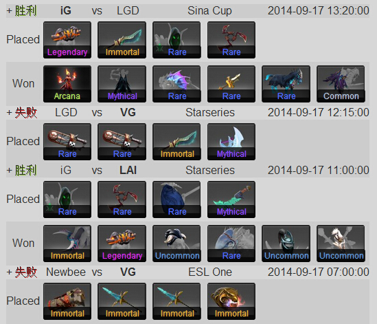Toggle the Newbee vs VG ESL One plus sign

(x=9, y=272)
